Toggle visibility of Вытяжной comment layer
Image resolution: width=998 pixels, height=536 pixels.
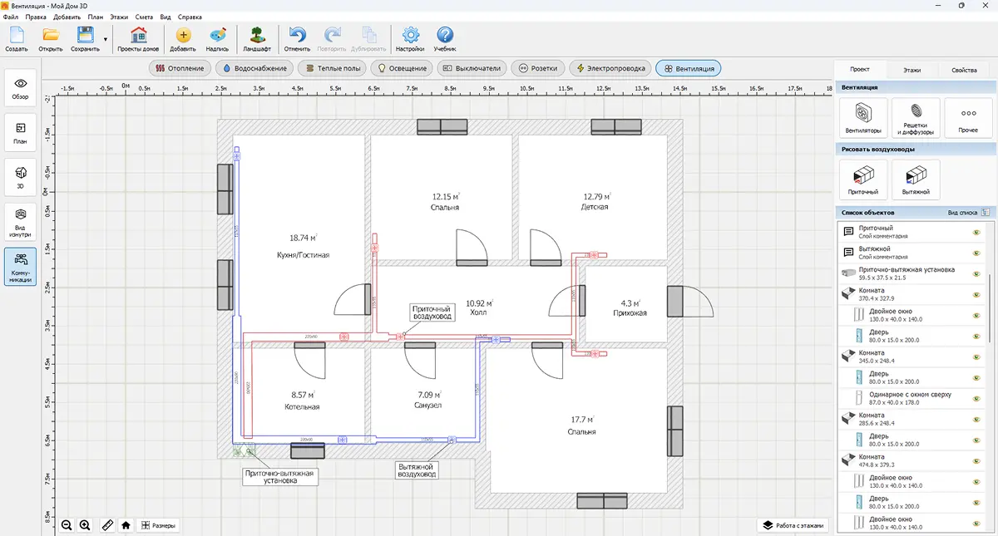(x=976, y=253)
